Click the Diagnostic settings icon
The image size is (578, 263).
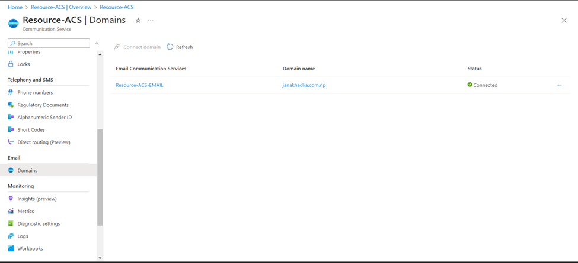(11, 223)
